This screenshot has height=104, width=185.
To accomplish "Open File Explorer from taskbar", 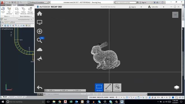I will (x=54, y=102).
